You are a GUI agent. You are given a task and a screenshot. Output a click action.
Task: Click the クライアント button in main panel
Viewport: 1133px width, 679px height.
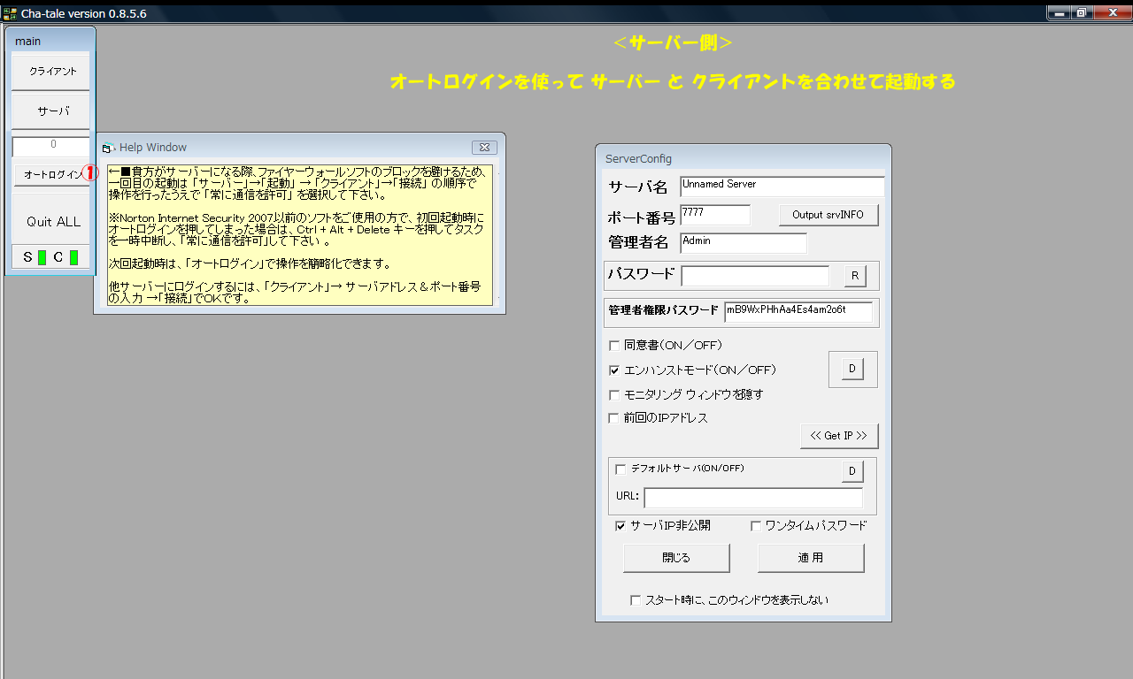(x=51, y=72)
